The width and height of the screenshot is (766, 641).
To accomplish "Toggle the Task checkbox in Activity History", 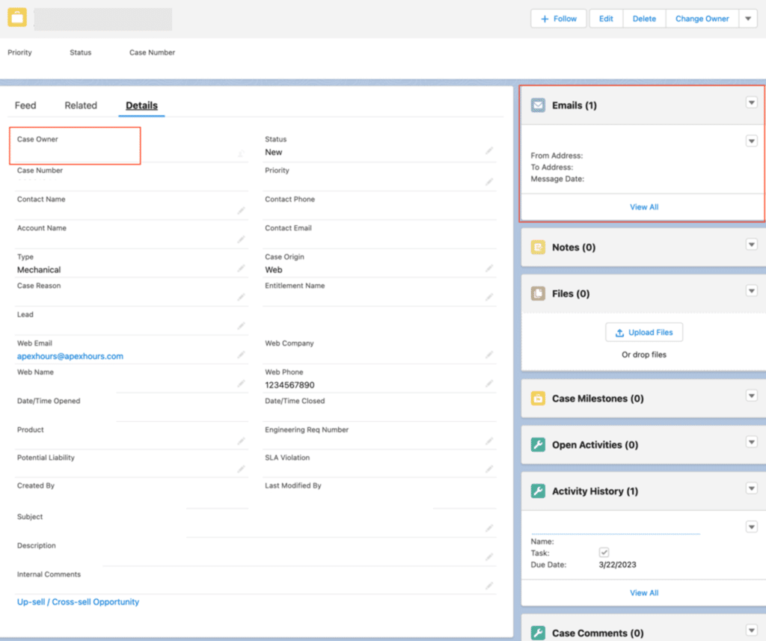I will click(604, 553).
